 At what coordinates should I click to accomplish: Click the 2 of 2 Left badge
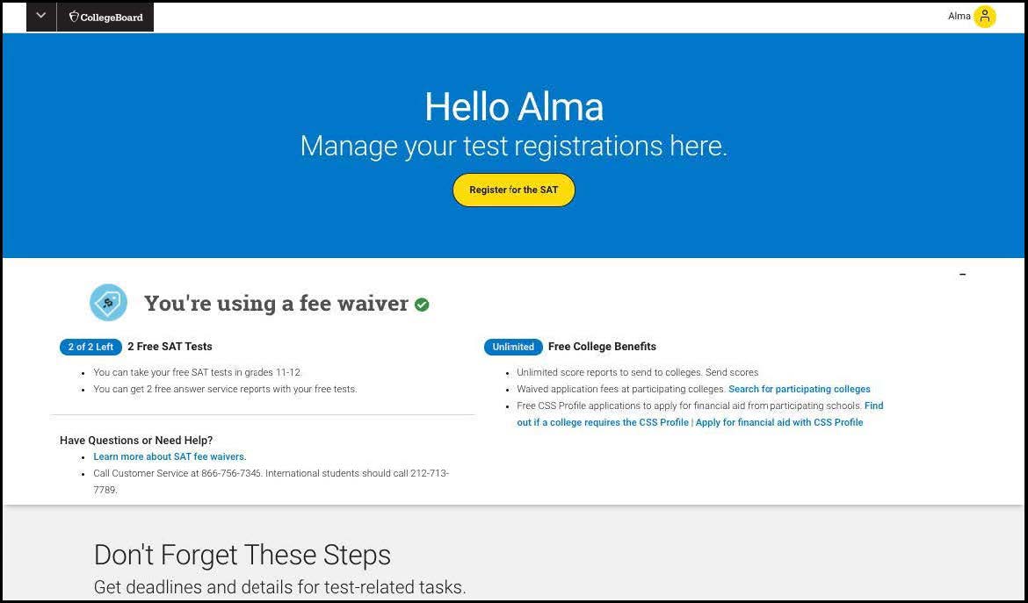pyautogui.click(x=90, y=347)
